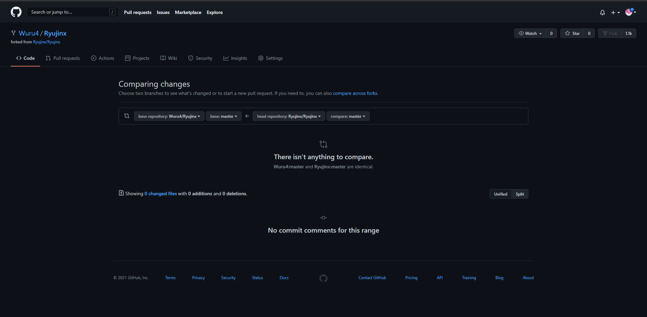Click the Fork button
Screen dimensions: 647x317
coord(610,33)
